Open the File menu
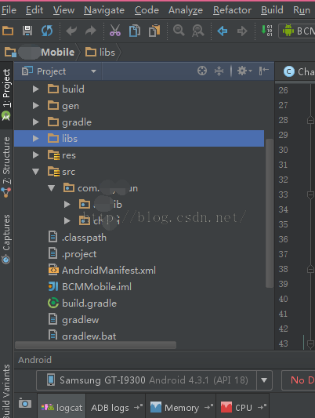 [x=9, y=10]
